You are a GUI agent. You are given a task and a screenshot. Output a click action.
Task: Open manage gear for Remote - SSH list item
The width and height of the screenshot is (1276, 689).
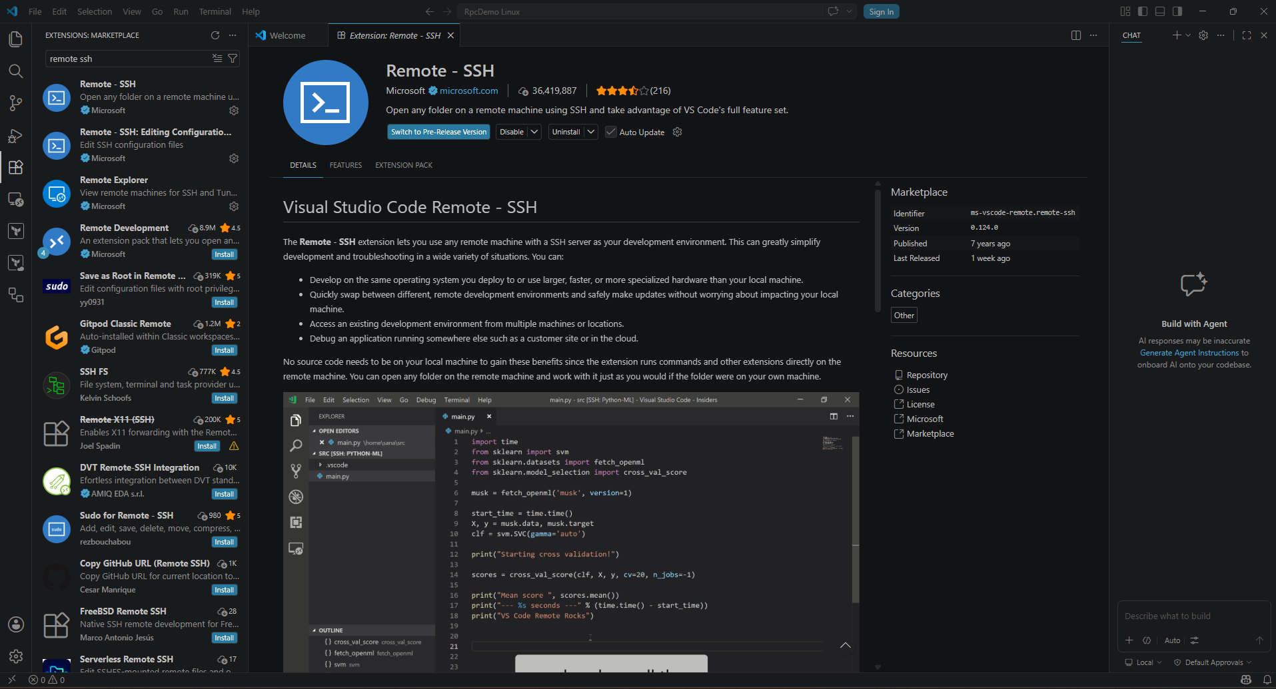(x=234, y=111)
